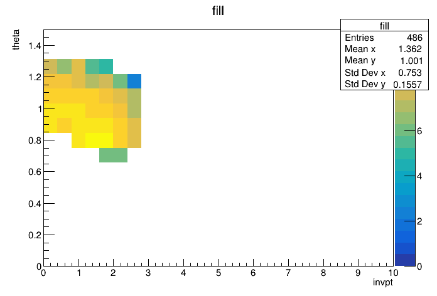Image resolution: width=437 pixels, height=296 pixels.
Task: Click the x-axis tick label 3
Action: coord(148,273)
